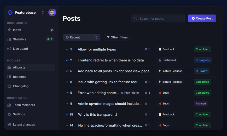
Task: Focus the Search for posts field
Action: tap(158, 18)
